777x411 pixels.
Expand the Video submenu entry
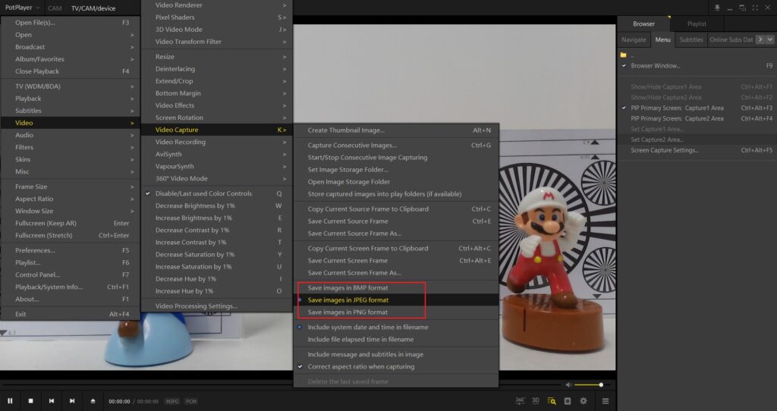click(x=71, y=123)
